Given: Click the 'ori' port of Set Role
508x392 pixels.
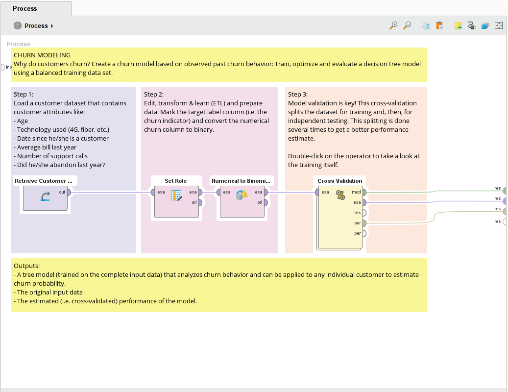Looking at the screenshot, I should (200, 202).
